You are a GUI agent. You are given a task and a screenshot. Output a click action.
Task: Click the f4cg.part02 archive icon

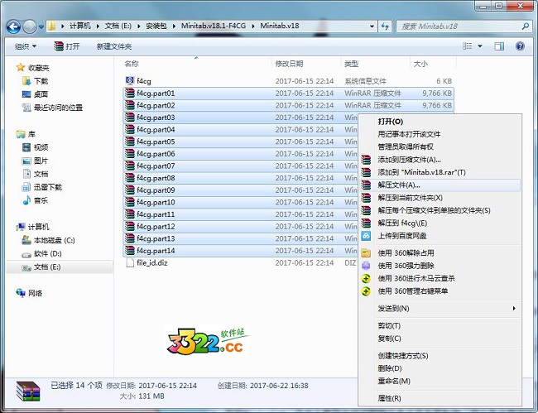(130, 105)
